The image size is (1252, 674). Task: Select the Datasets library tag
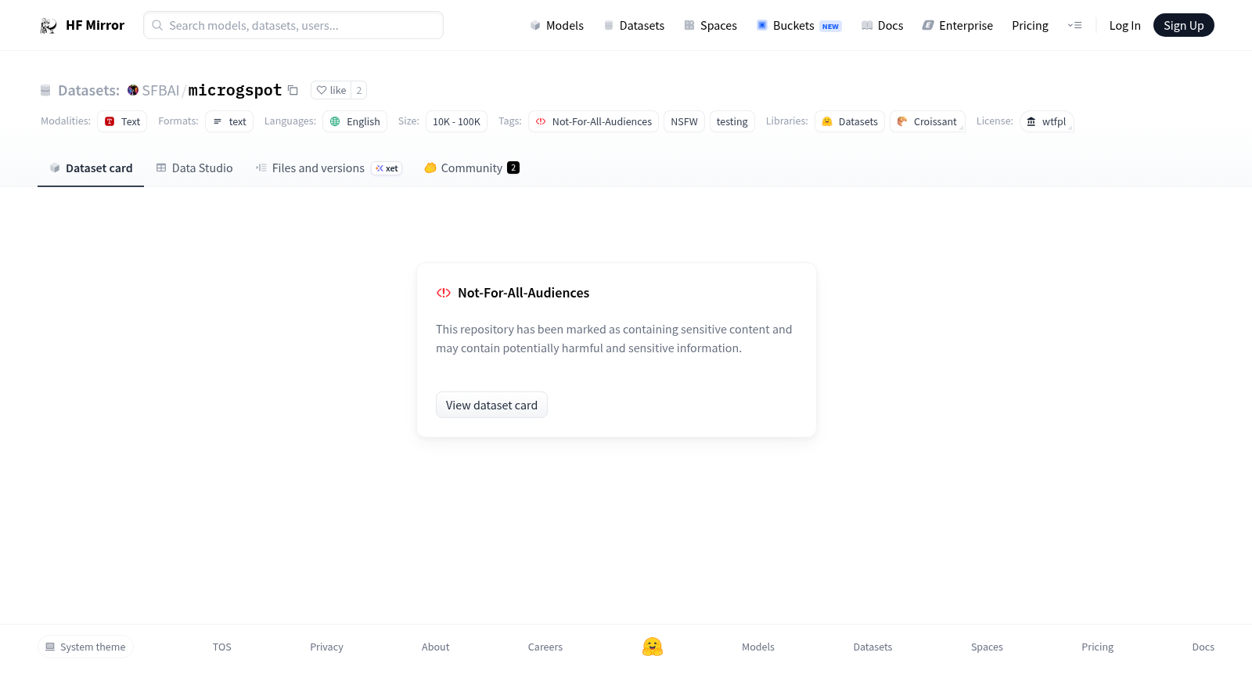[x=850, y=121]
